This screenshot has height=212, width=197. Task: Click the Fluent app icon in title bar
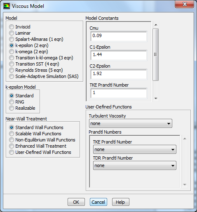7,6
